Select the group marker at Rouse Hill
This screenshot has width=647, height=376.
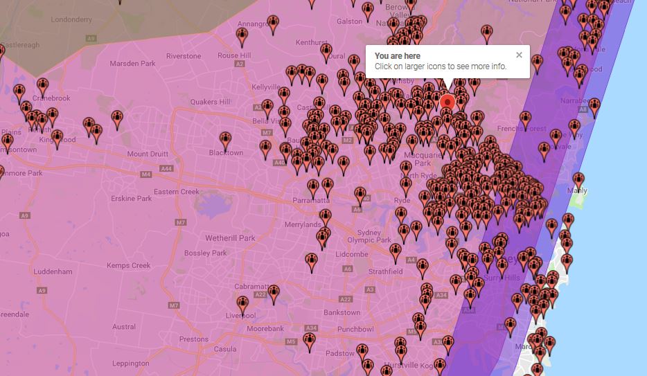242,36
